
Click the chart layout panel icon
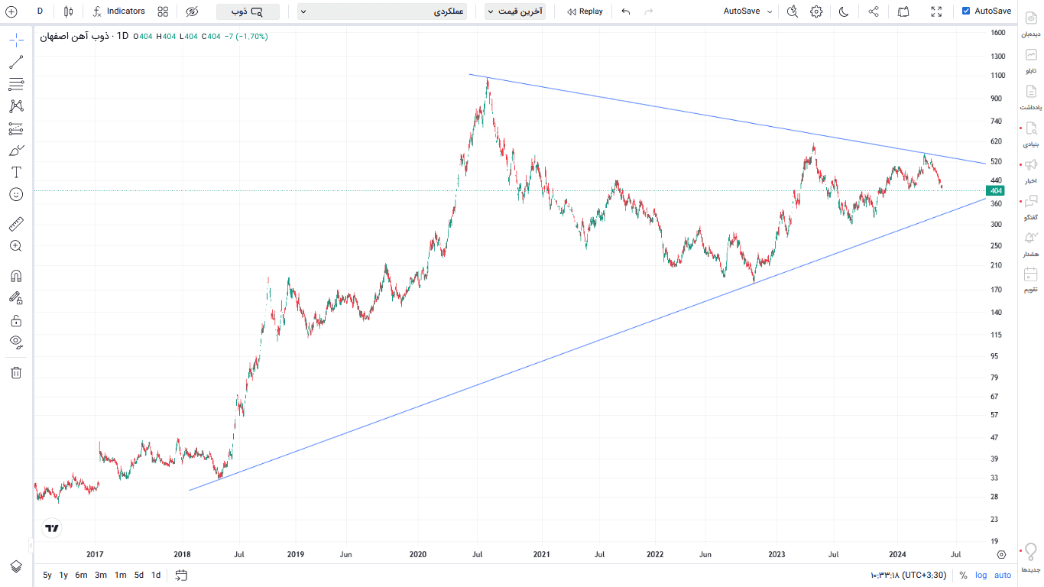pos(903,11)
